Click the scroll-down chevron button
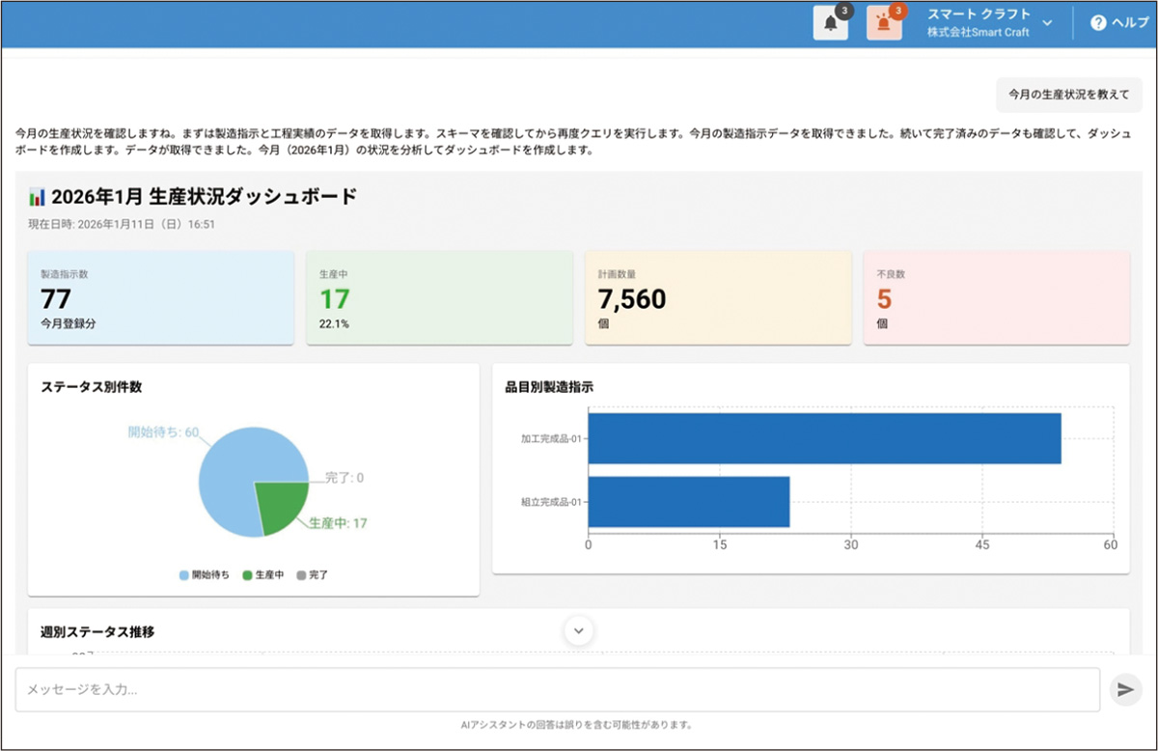The height and width of the screenshot is (751, 1158). coord(579,630)
